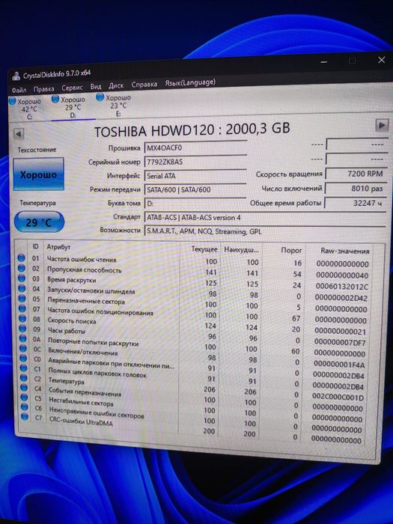Click the TOSHIBA HDWD120 model title
Viewport: 393px width, 524px height.
(x=192, y=130)
